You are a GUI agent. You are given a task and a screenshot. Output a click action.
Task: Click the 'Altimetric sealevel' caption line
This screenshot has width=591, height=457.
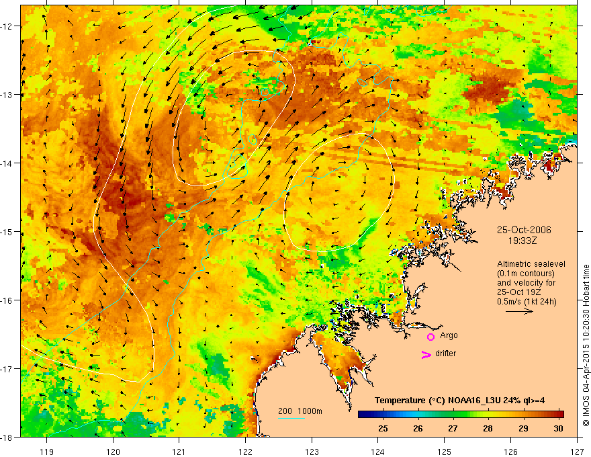point(531,264)
